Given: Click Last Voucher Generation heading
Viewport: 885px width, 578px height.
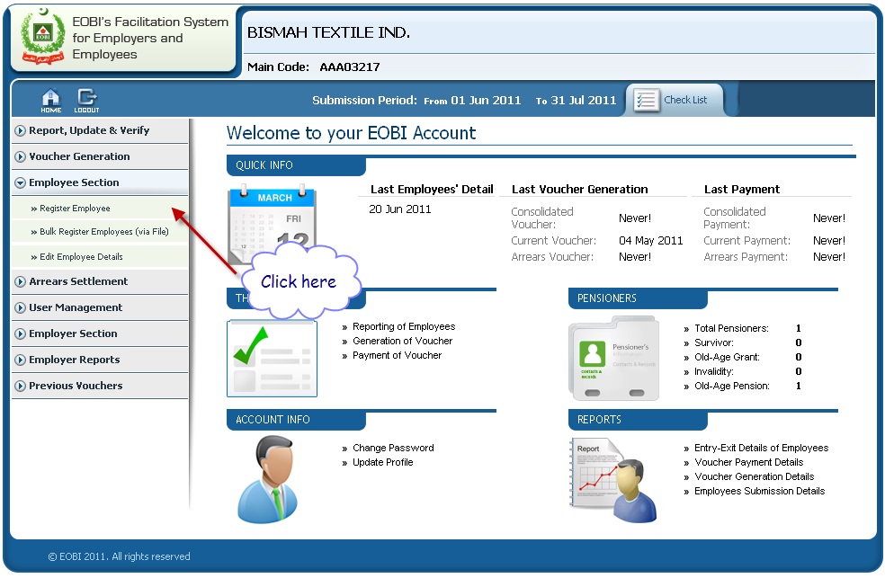Looking at the screenshot, I should click(x=579, y=190).
